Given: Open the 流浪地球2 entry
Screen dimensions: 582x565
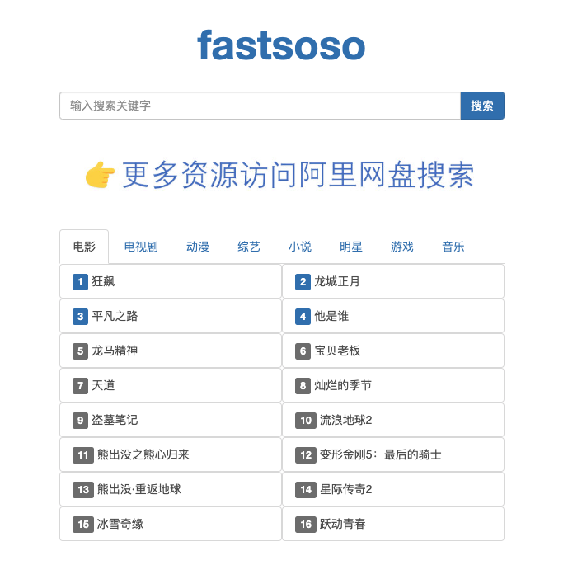Looking at the screenshot, I should pyautogui.click(x=393, y=420).
